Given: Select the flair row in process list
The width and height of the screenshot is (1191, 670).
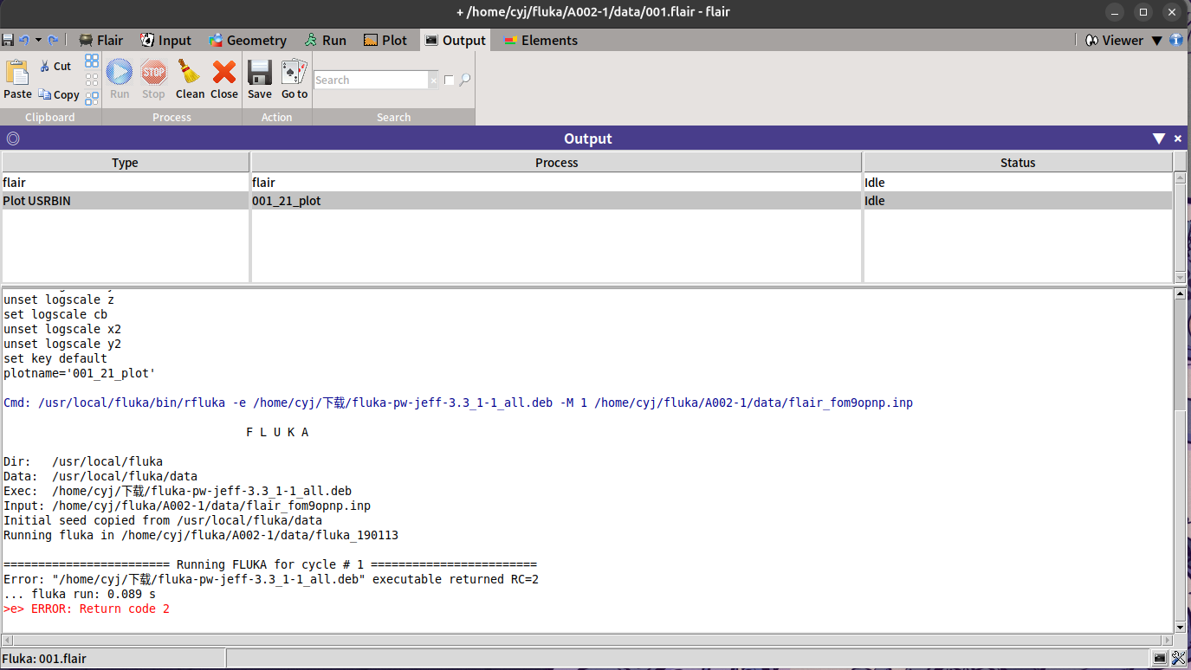Looking at the screenshot, I should (x=586, y=183).
